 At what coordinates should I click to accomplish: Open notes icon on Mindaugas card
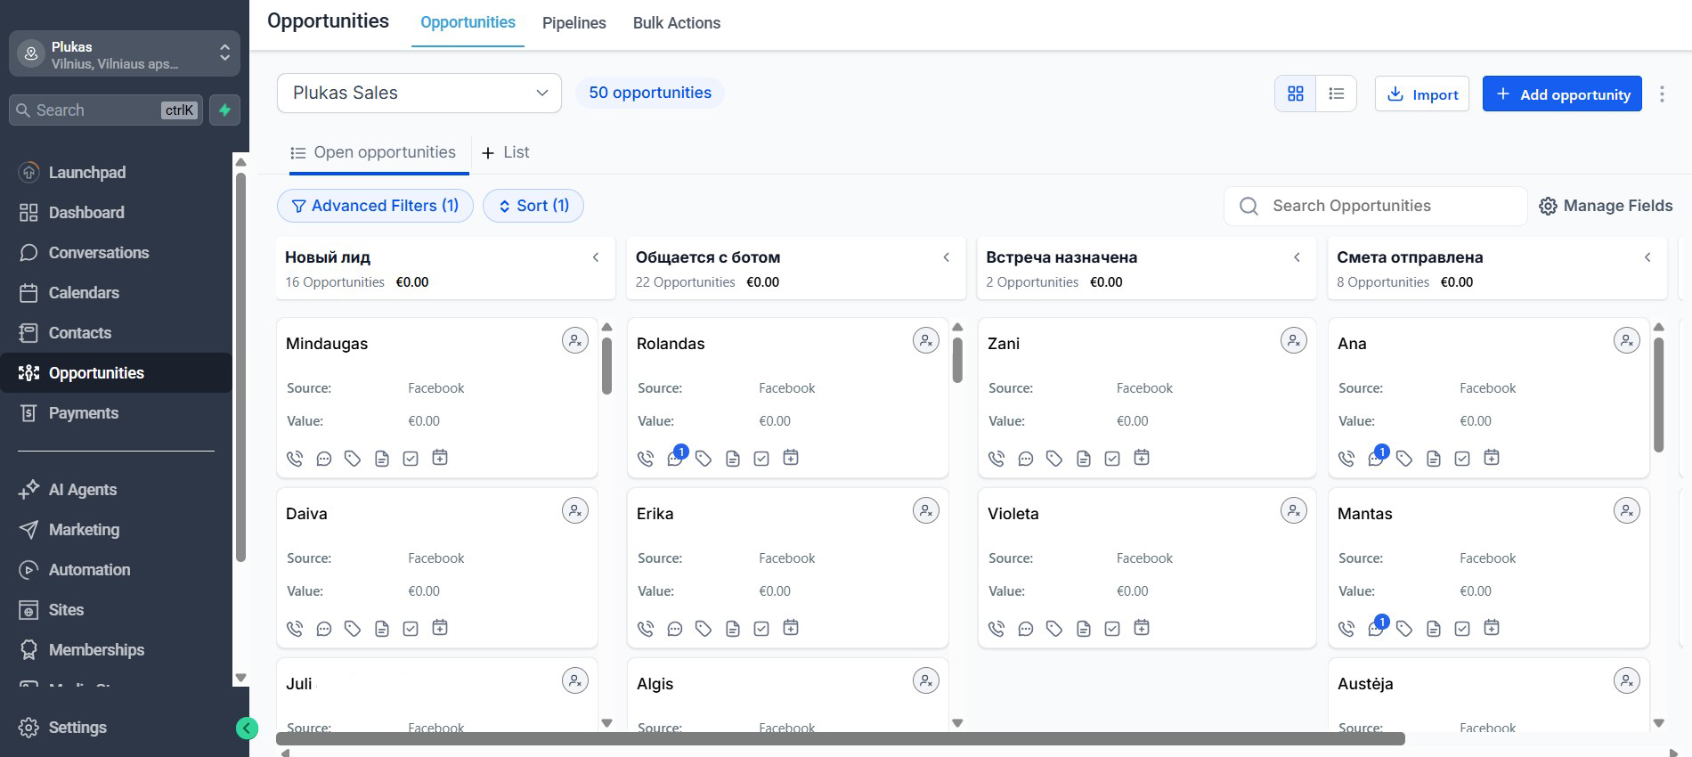tap(382, 459)
